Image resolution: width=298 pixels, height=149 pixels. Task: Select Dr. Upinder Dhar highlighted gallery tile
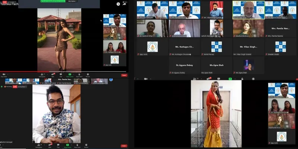[248, 10]
